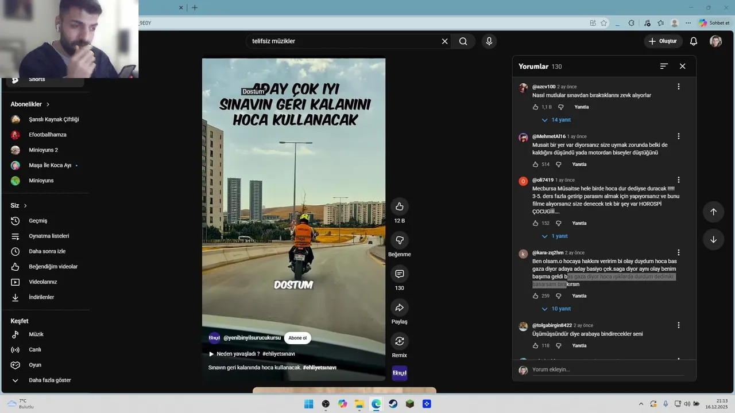735x413 pixels.
Task: Start voice search with microphone icon
Action: 489,41
